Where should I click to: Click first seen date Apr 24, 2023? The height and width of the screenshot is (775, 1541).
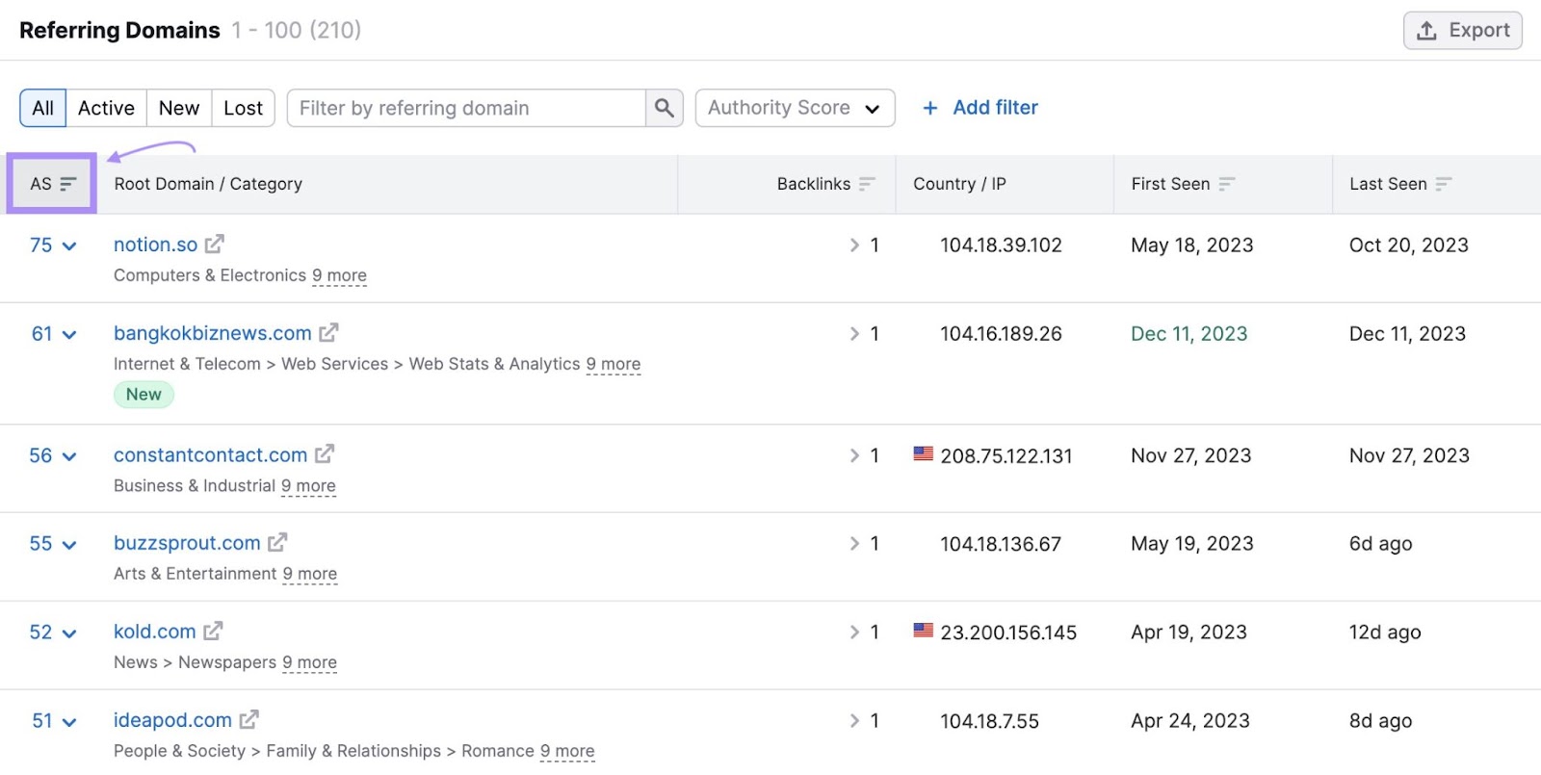click(x=1189, y=721)
